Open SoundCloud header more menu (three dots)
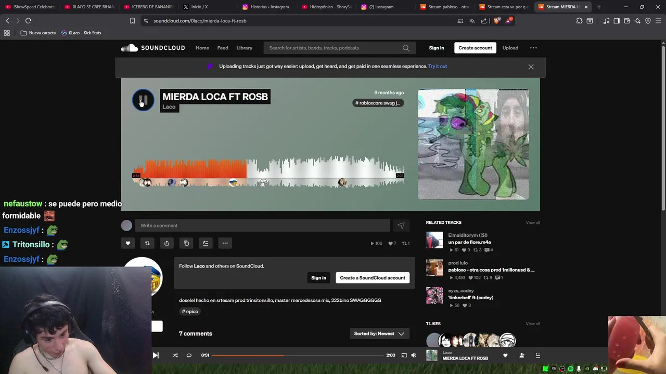Screen dimensions: 666x374 coord(533,48)
